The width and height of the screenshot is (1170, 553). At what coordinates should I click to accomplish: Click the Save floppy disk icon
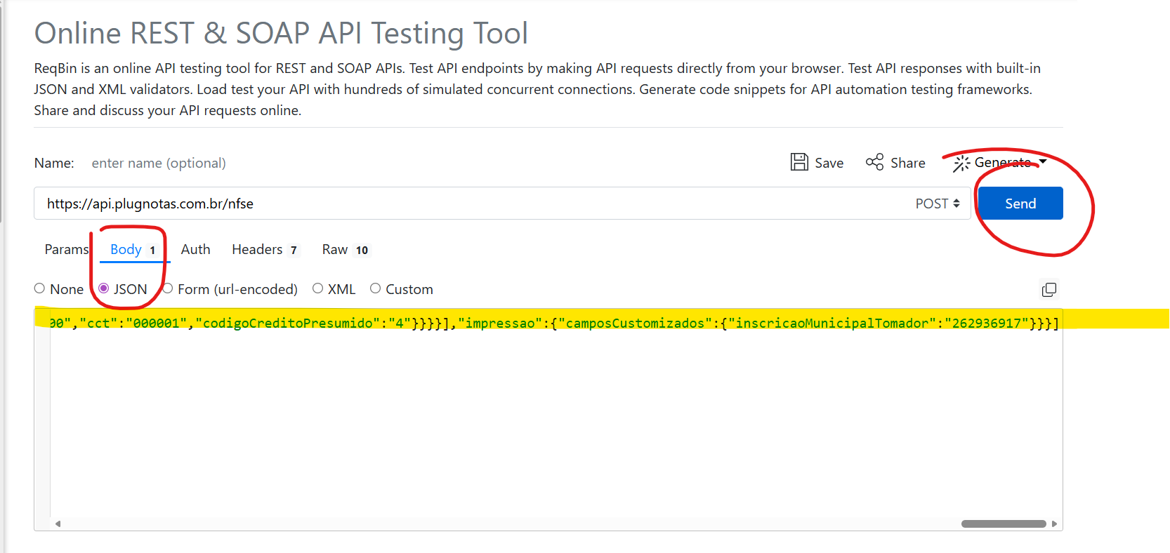pos(799,162)
